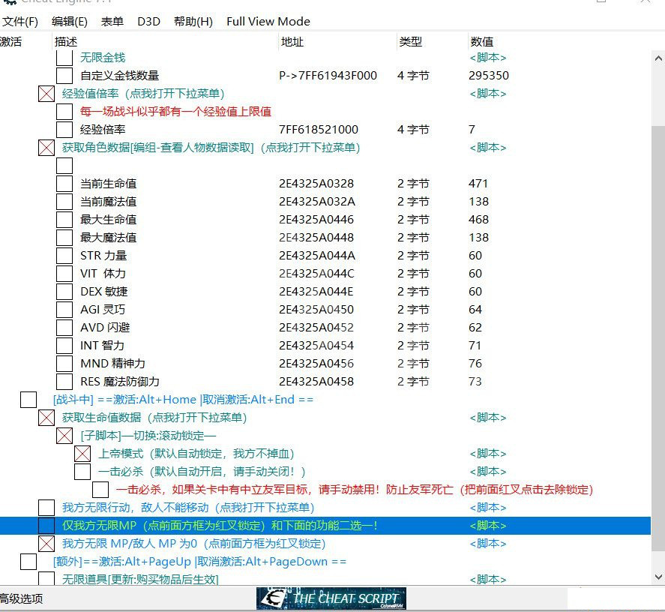Tick the 自定义金钱数量 checkbox
This screenshot has width=665, height=612.
64,76
